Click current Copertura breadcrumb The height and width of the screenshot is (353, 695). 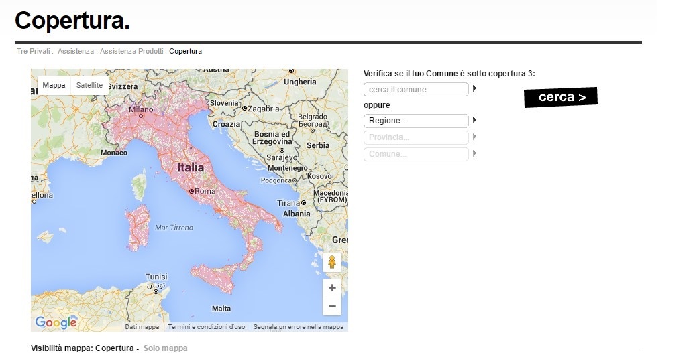pos(185,52)
